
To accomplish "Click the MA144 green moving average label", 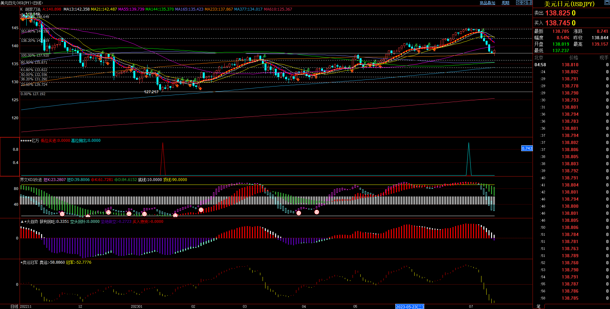I will [159, 9].
